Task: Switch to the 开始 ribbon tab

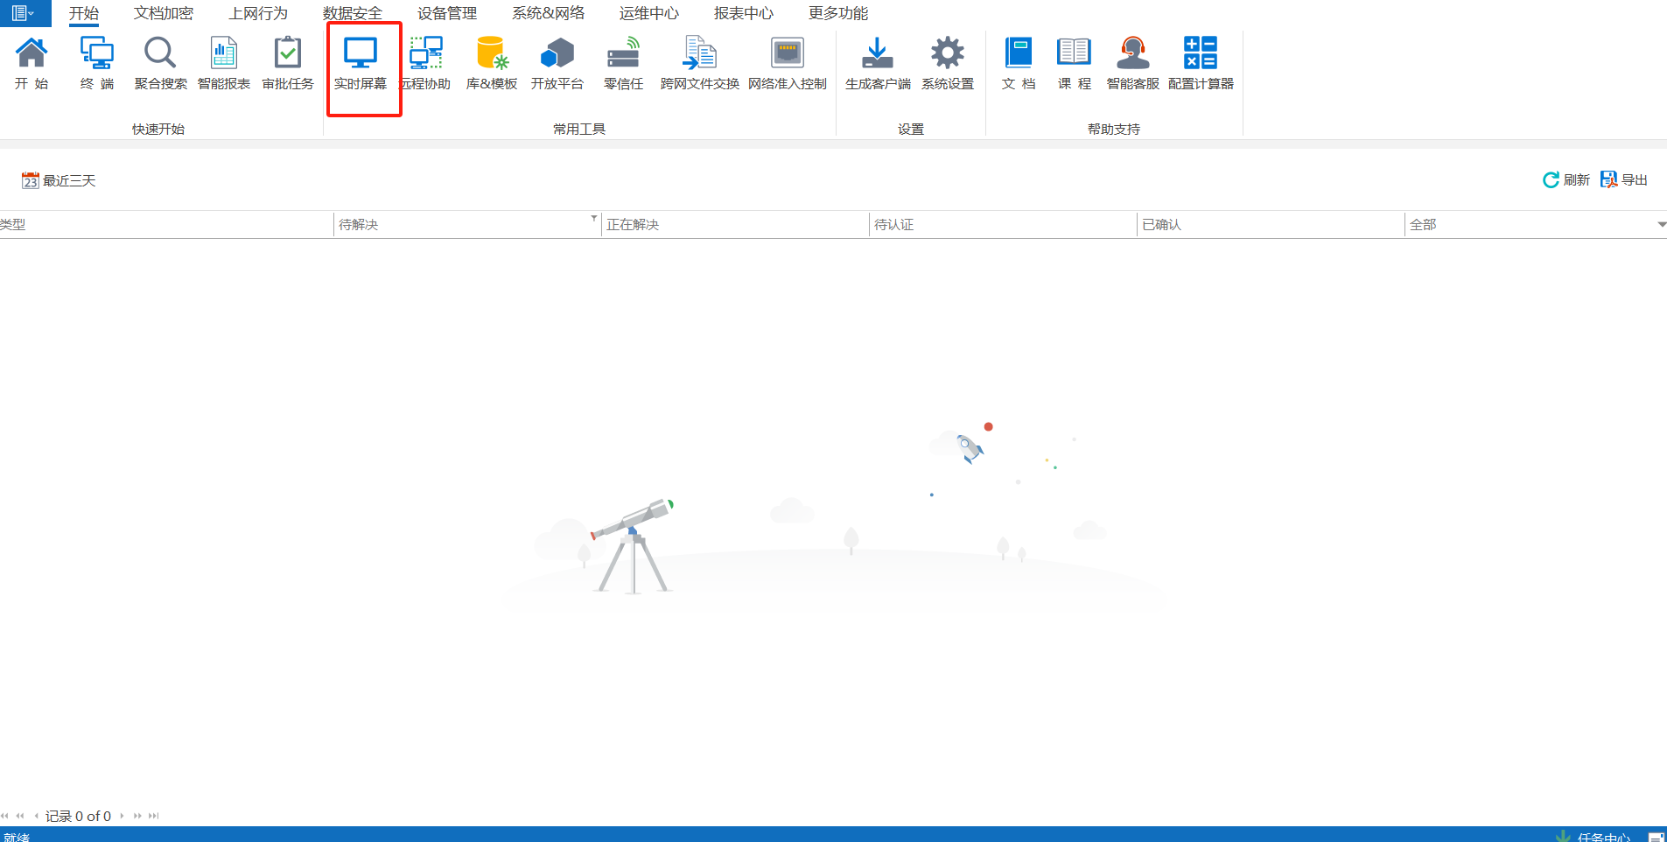Action: click(84, 13)
